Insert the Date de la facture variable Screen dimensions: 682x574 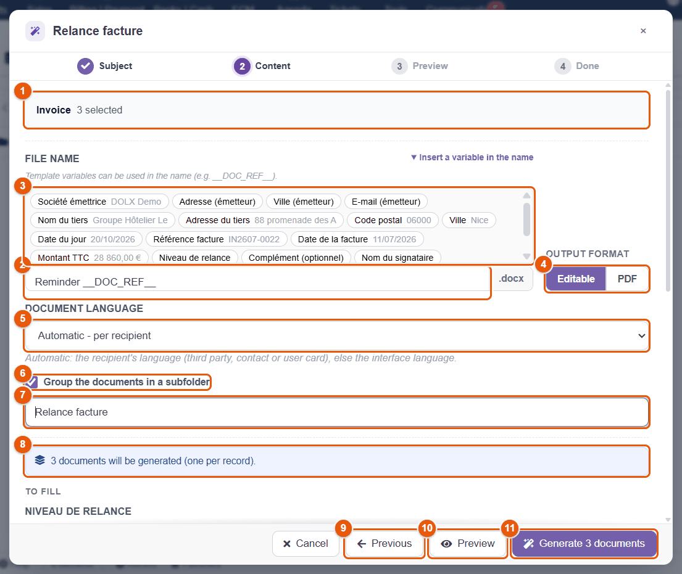coord(357,239)
